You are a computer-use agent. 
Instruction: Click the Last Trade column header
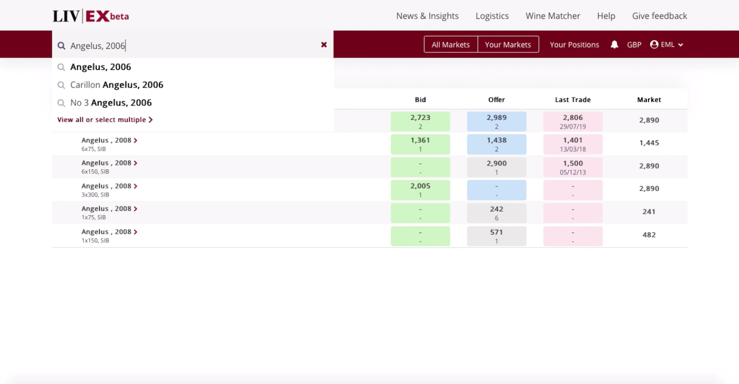pyautogui.click(x=573, y=100)
